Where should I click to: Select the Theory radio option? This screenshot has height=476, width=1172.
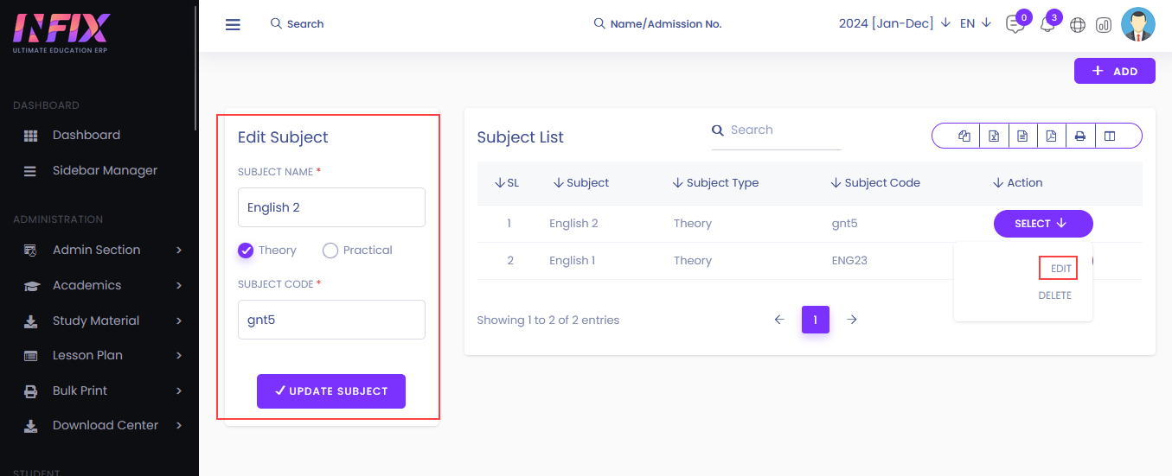(267, 251)
